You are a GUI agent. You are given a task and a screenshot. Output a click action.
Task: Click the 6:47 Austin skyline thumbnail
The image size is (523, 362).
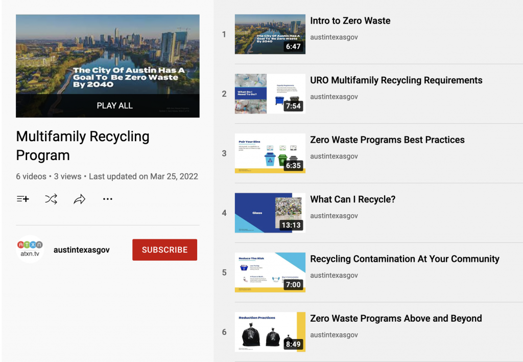(270, 34)
